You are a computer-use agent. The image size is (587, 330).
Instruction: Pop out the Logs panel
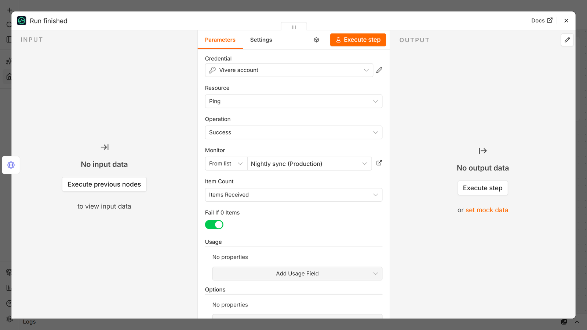pos(564,322)
